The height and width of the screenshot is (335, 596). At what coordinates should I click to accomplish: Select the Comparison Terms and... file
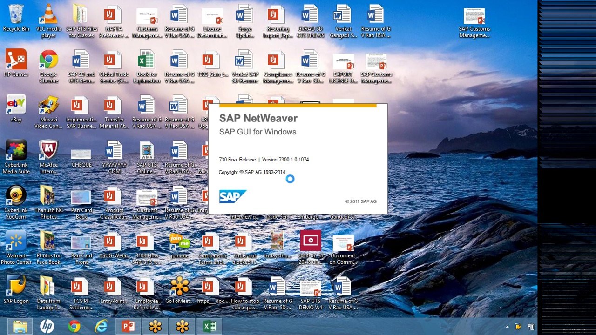coord(212,248)
